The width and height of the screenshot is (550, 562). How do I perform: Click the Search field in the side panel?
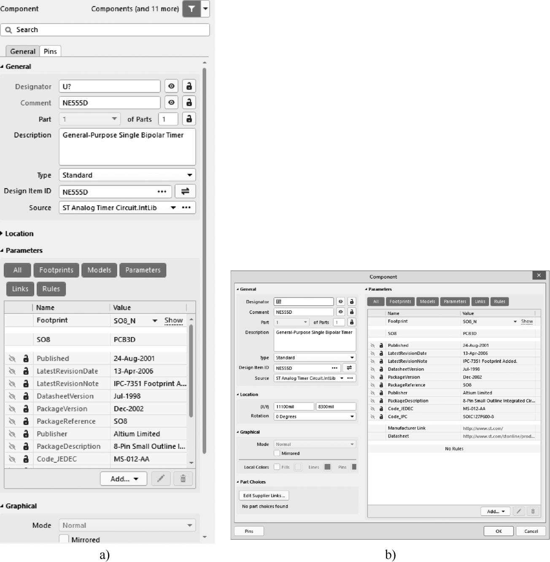[105, 30]
